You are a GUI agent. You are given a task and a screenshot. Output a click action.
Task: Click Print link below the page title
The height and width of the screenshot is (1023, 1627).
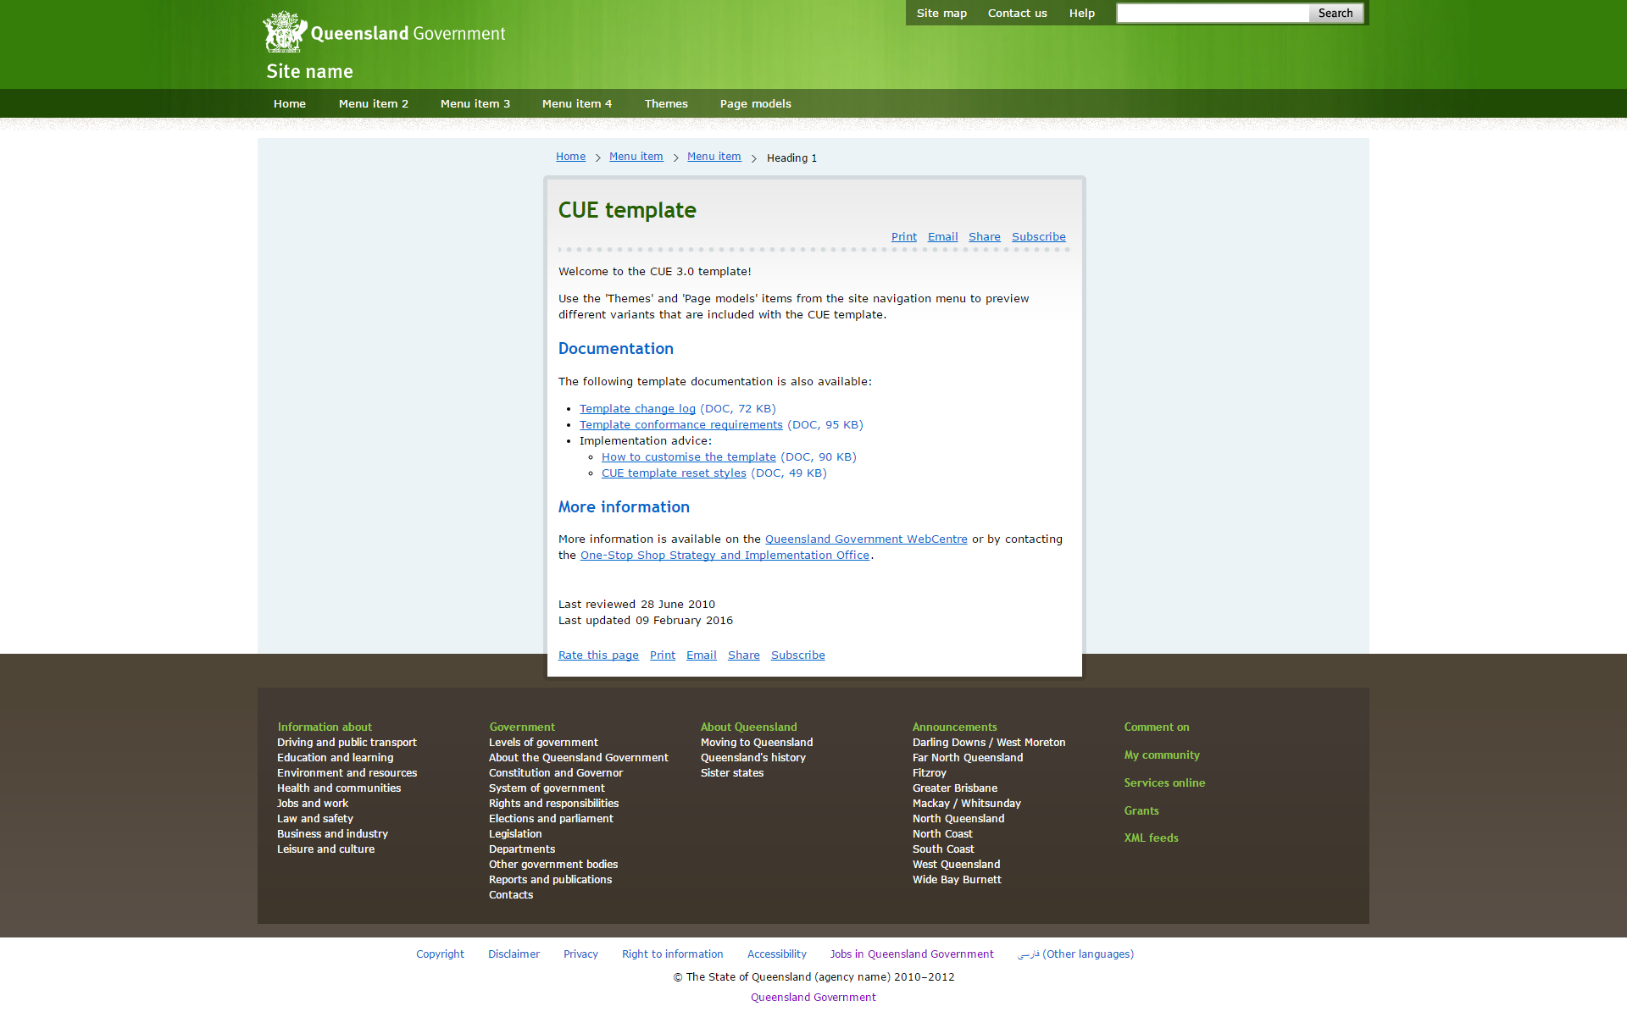pos(903,237)
